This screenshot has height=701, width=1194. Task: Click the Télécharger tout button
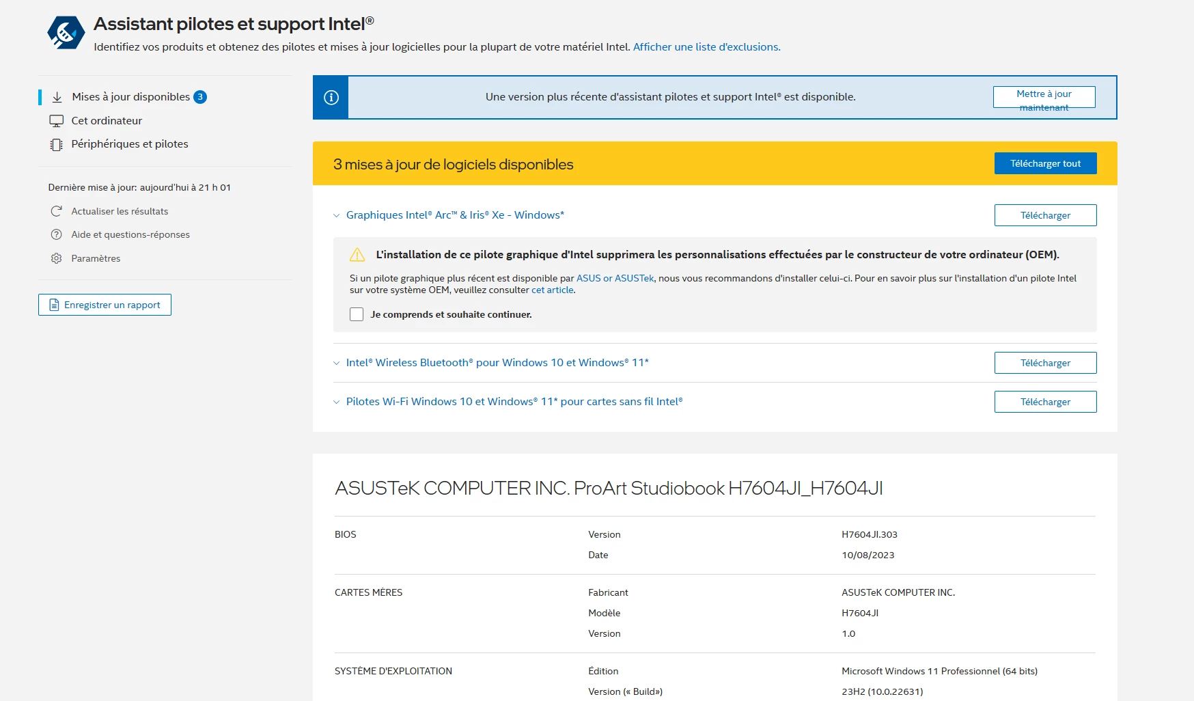pos(1045,163)
